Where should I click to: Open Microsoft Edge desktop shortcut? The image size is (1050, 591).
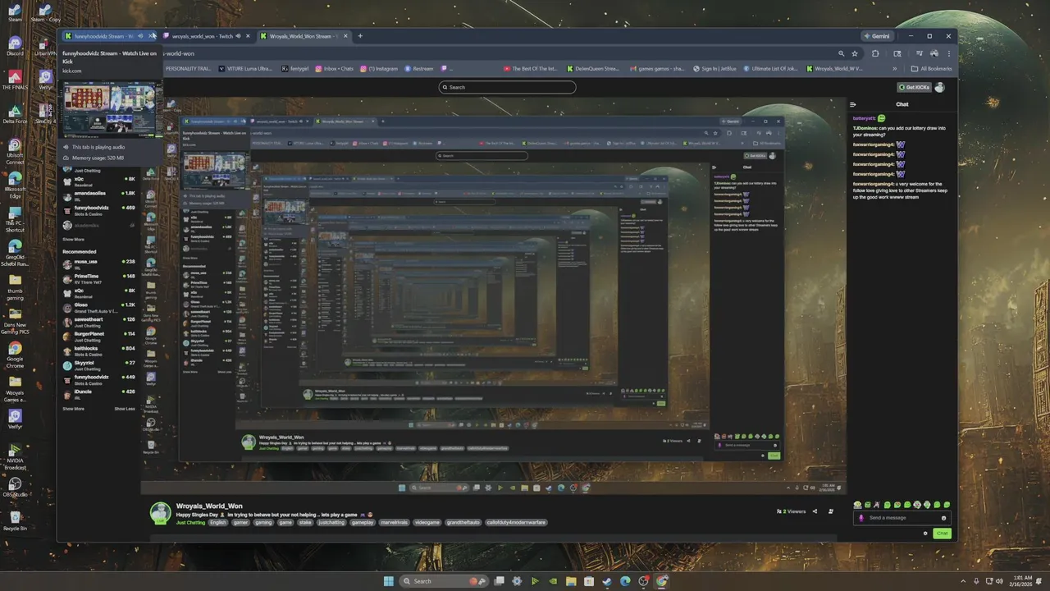coord(15,185)
